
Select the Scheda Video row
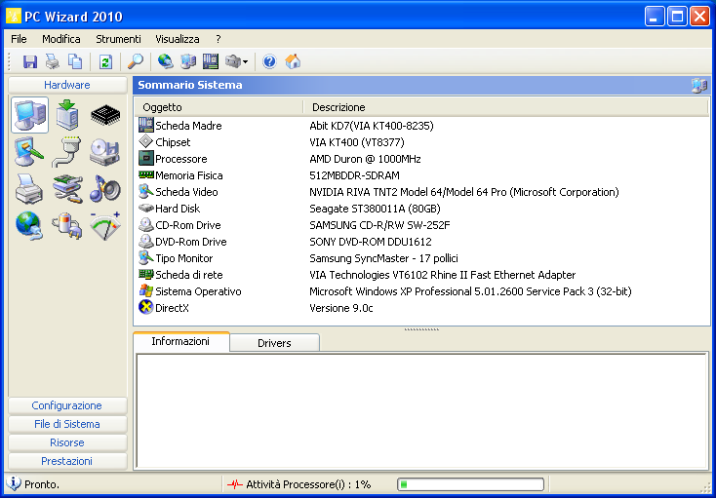coord(421,192)
